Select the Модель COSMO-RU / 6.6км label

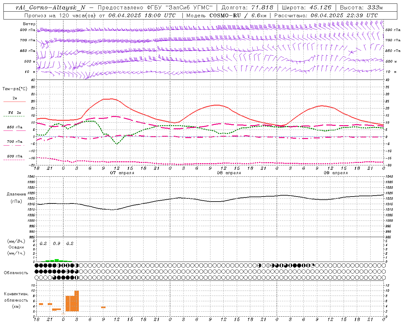226,15
